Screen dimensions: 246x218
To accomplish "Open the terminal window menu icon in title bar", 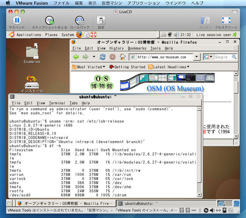I will [12, 97].
